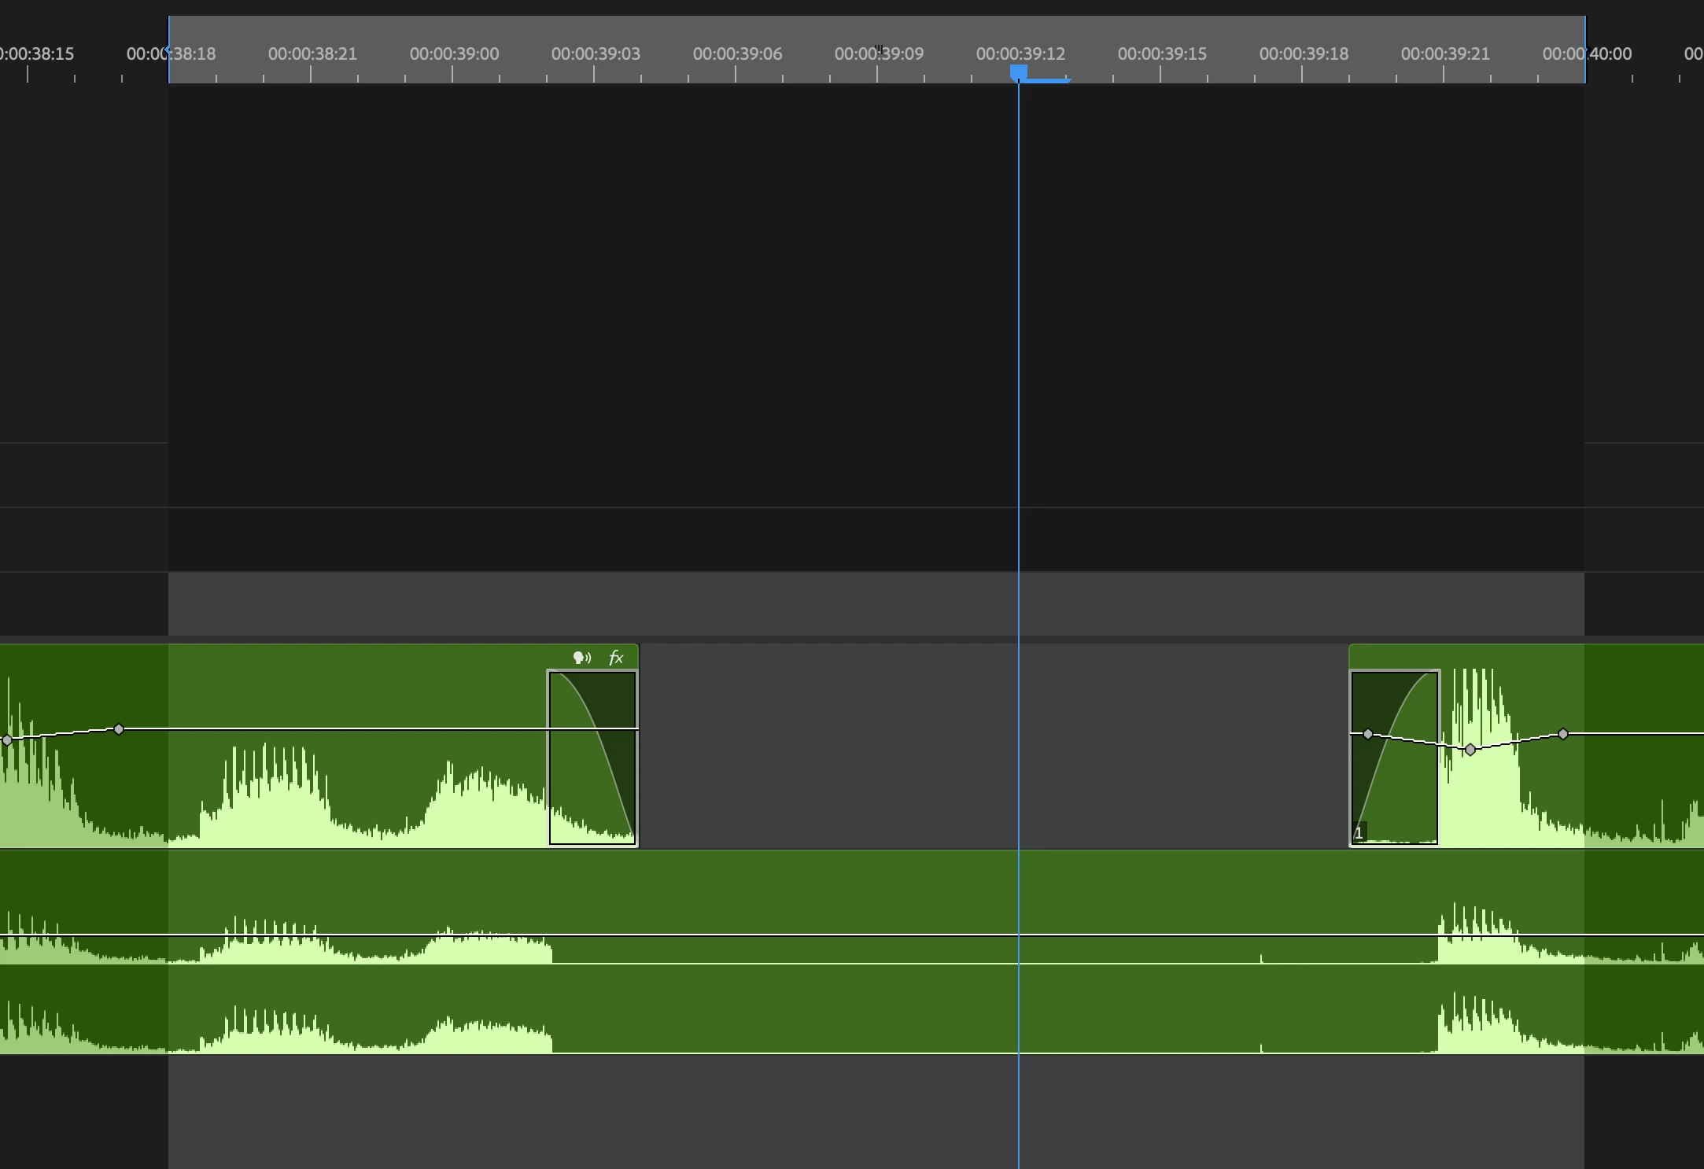Click the volume rubber band on the lower stereo clip
The image size is (1704, 1169).
pos(787,935)
